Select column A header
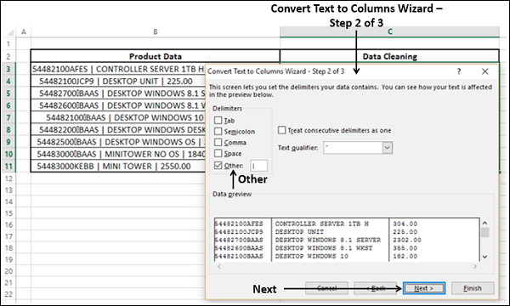The height and width of the screenshot is (306, 510). coord(24,31)
